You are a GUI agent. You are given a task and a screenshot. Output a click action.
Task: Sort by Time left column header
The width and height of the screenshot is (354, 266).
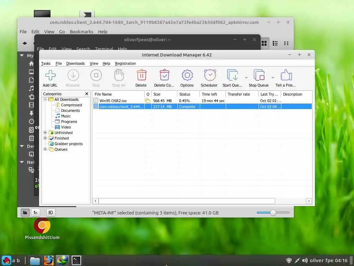click(213, 94)
